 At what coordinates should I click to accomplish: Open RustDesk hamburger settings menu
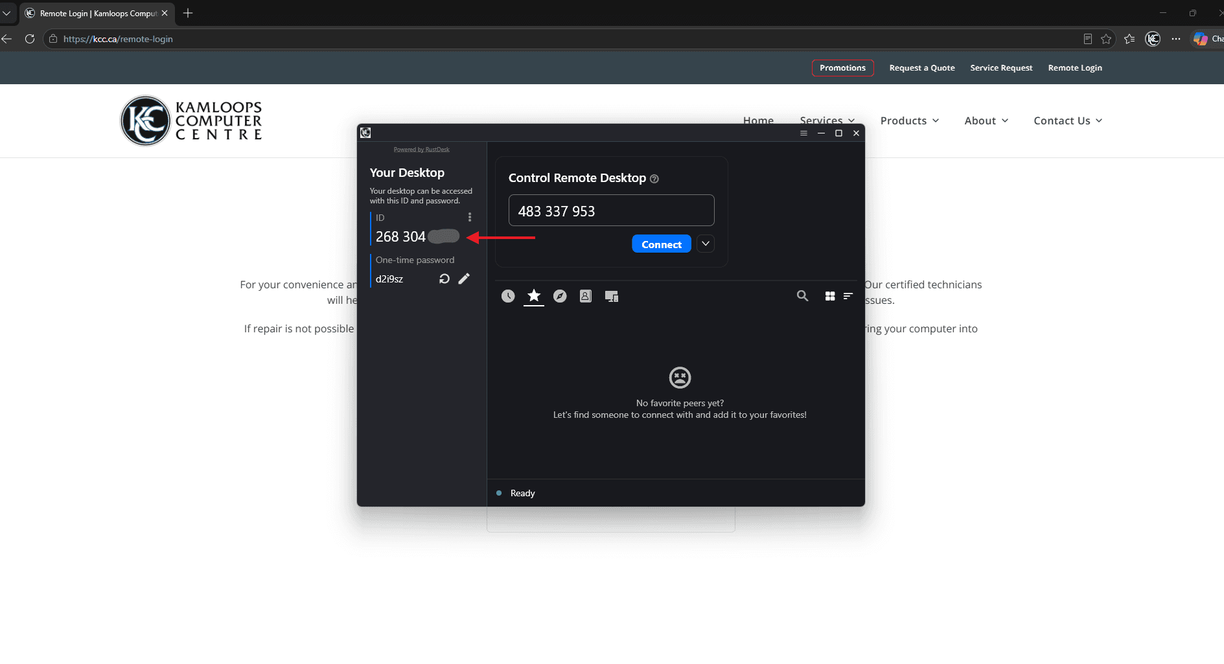tap(803, 133)
